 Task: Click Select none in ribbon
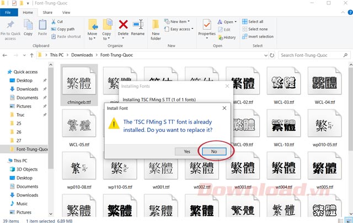255,29
